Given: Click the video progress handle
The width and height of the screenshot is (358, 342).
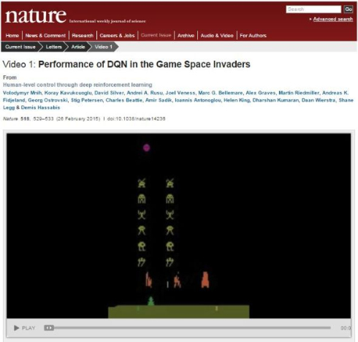Looking at the screenshot, I should click(x=49, y=328).
